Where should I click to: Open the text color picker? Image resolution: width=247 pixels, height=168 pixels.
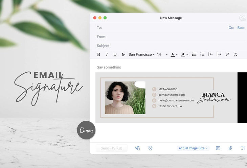(x=174, y=54)
